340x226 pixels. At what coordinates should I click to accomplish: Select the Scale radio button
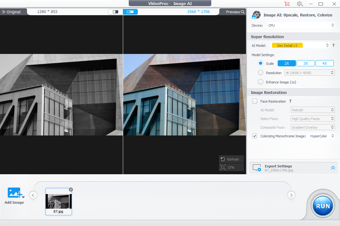(261, 63)
